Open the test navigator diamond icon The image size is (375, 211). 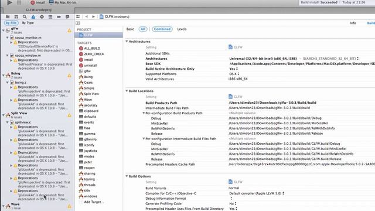point(42,16)
